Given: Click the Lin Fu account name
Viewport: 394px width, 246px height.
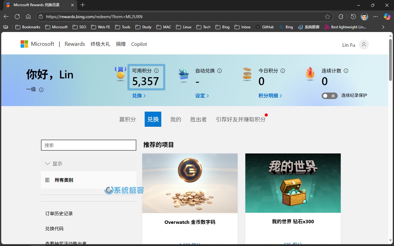Looking at the screenshot, I should point(349,45).
